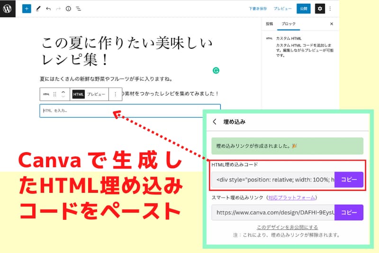Image resolution: width=379 pixels, height=253 pixels.
Task: Click the blue 公開 publish button
Action: coord(304,9)
